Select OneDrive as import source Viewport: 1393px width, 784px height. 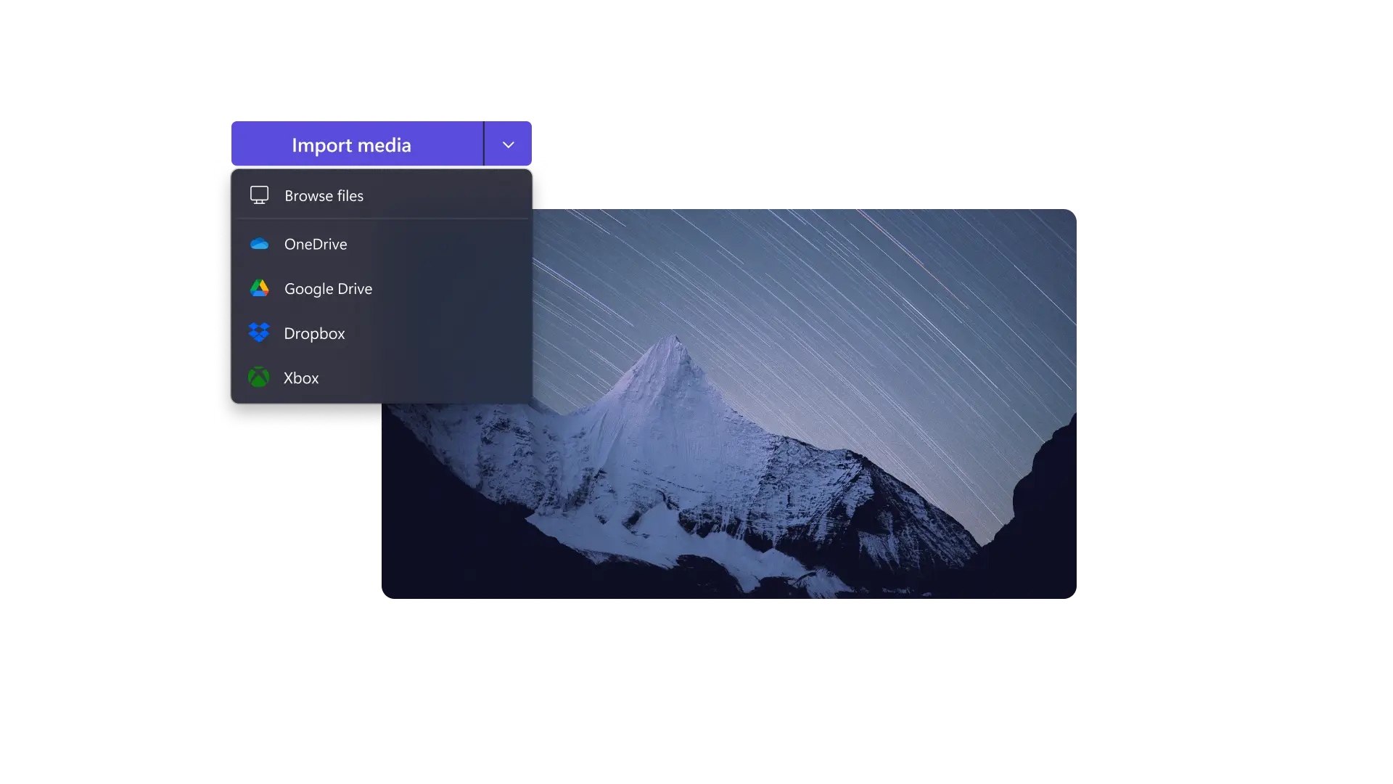(x=315, y=244)
